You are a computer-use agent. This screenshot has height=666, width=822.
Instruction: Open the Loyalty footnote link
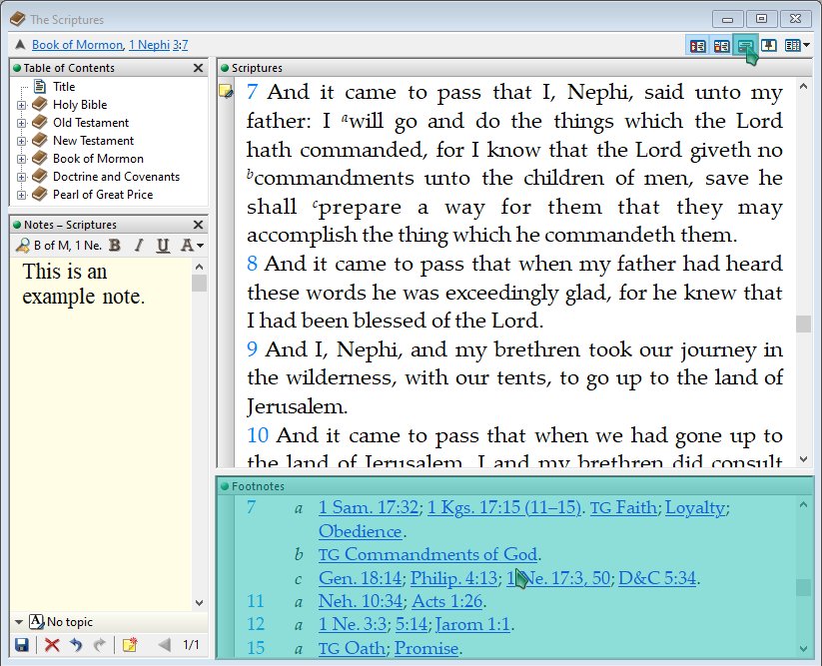(x=696, y=508)
